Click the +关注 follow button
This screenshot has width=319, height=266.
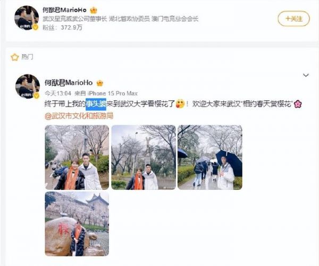(294, 19)
